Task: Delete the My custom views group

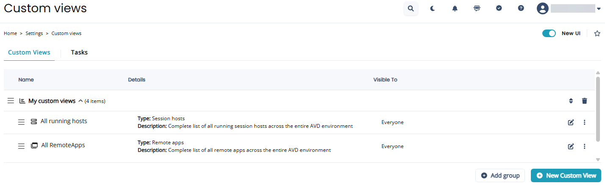Action: pos(585,101)
